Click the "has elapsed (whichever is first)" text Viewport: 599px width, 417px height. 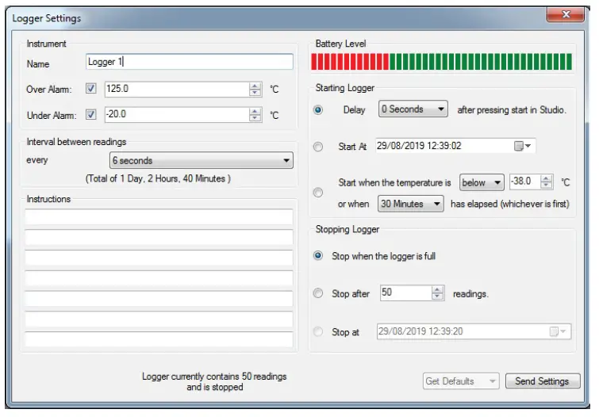tap(510, 204)
